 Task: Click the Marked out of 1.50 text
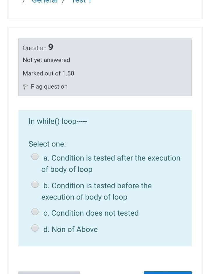point(48,73)
